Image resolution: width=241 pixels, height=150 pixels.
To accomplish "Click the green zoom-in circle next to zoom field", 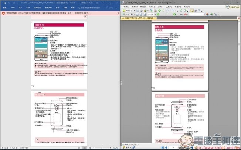I will coord(158,14).
